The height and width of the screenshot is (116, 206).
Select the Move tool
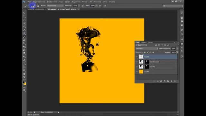(24, 13)
